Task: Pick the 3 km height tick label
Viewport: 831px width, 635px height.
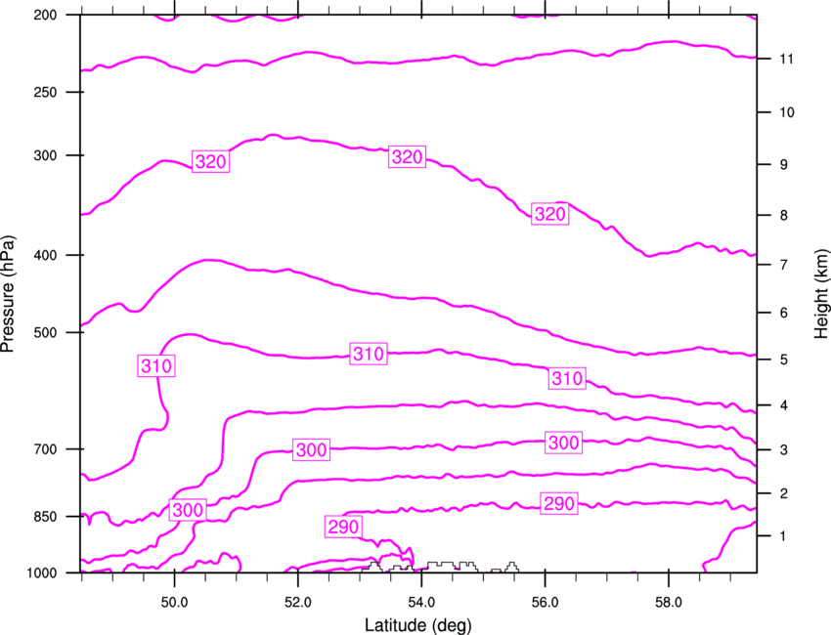Action: [784, 450]
